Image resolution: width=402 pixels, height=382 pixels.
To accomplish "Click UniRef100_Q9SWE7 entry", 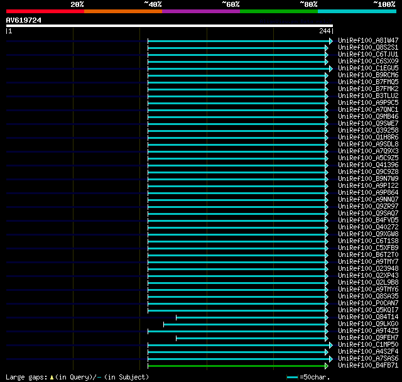I will click(x=368, y=124).
